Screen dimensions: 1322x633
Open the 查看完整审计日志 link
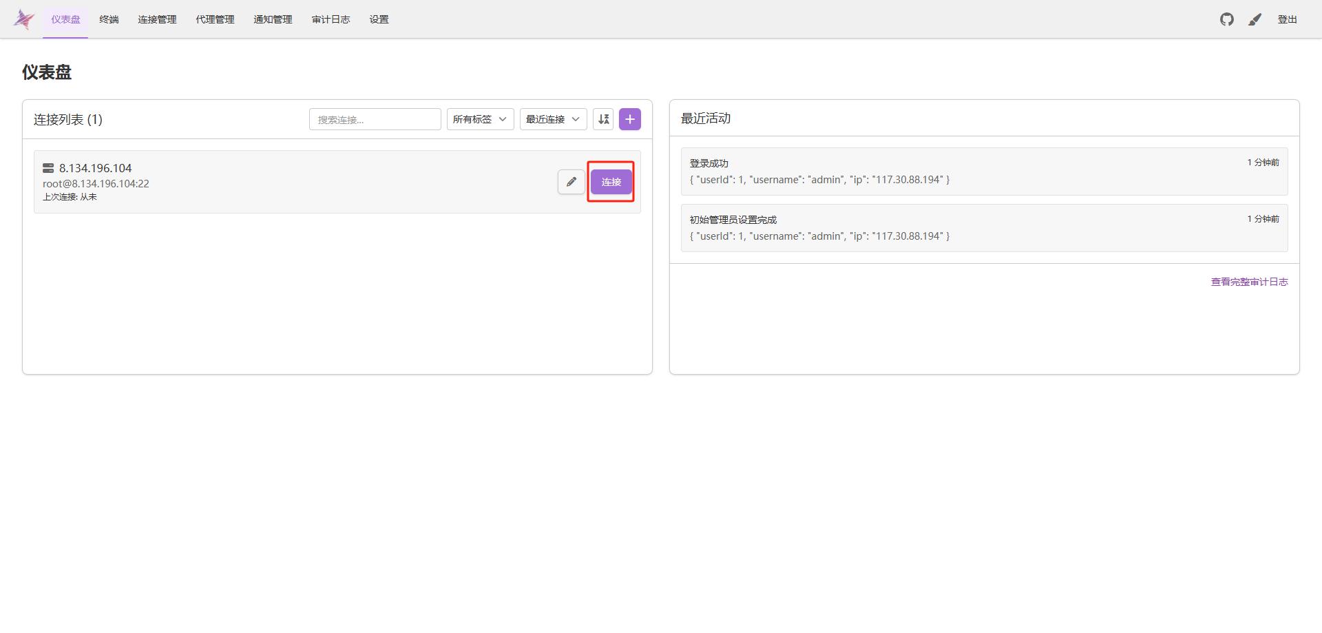pyautogui.click(x=1249, y=282)
